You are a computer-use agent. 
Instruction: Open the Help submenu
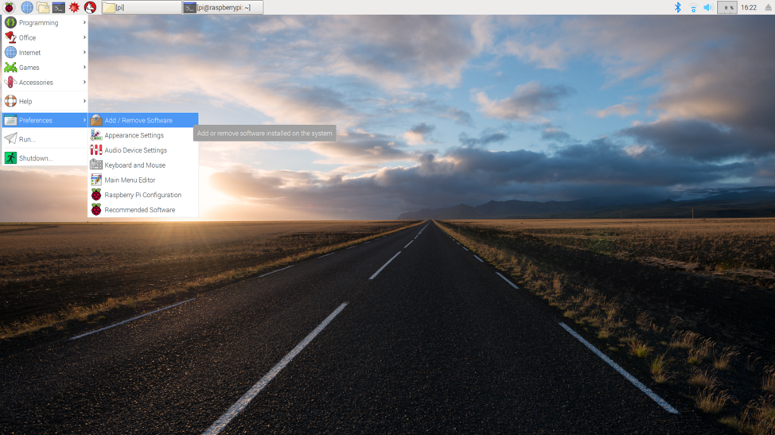(x=45, y=101)
